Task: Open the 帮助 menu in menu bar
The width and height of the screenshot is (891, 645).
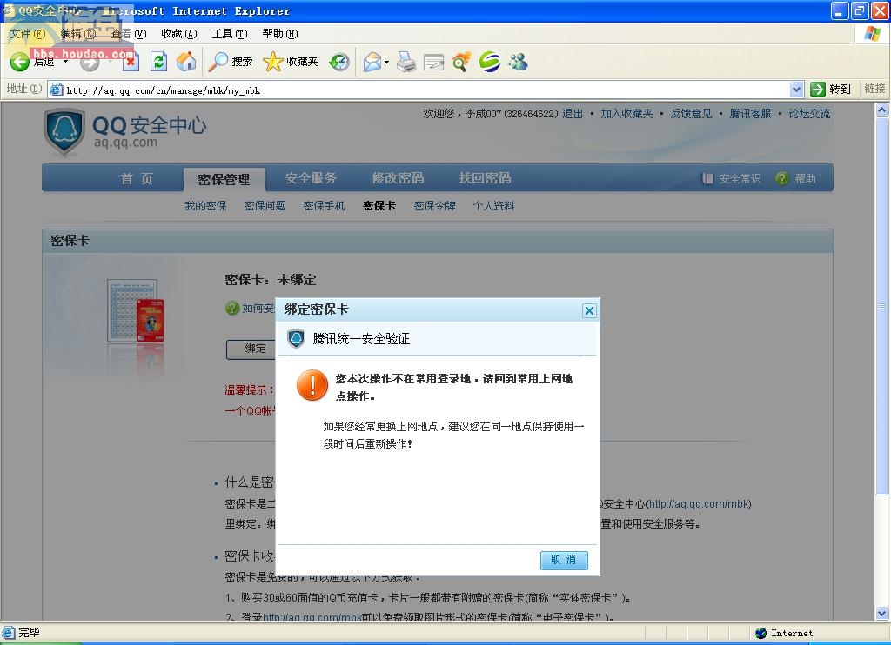Action: (x=280, y=34)
